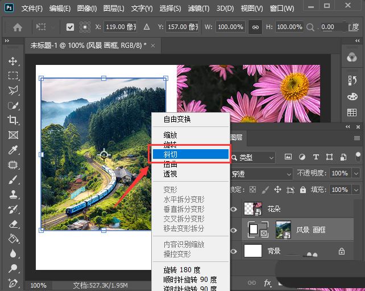Open the 填充 dropdown arrow
This screenshot has height=291, width=365.
pos(356,190)
